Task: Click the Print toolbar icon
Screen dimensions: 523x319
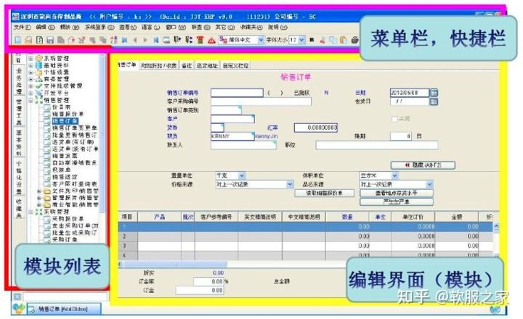Action: pos(355,40)
